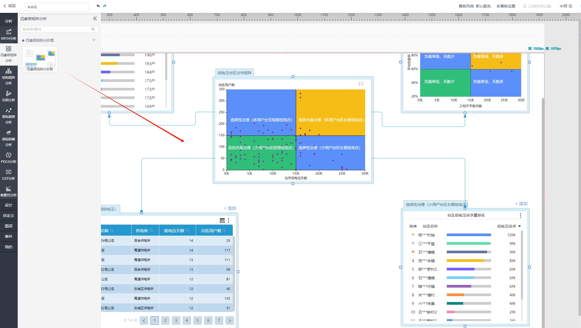Viewport: 581px width, 328px height.
Task: Click the 指标趋势分析 icon
Action: pyautogui.click(x=9, y=116)
